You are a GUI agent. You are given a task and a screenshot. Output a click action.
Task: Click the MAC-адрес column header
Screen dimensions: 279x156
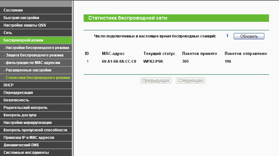coord(113,54)
